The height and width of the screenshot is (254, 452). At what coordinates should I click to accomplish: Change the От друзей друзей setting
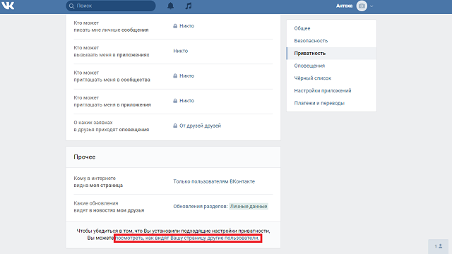pyautogui.click(x=200, y=126)
